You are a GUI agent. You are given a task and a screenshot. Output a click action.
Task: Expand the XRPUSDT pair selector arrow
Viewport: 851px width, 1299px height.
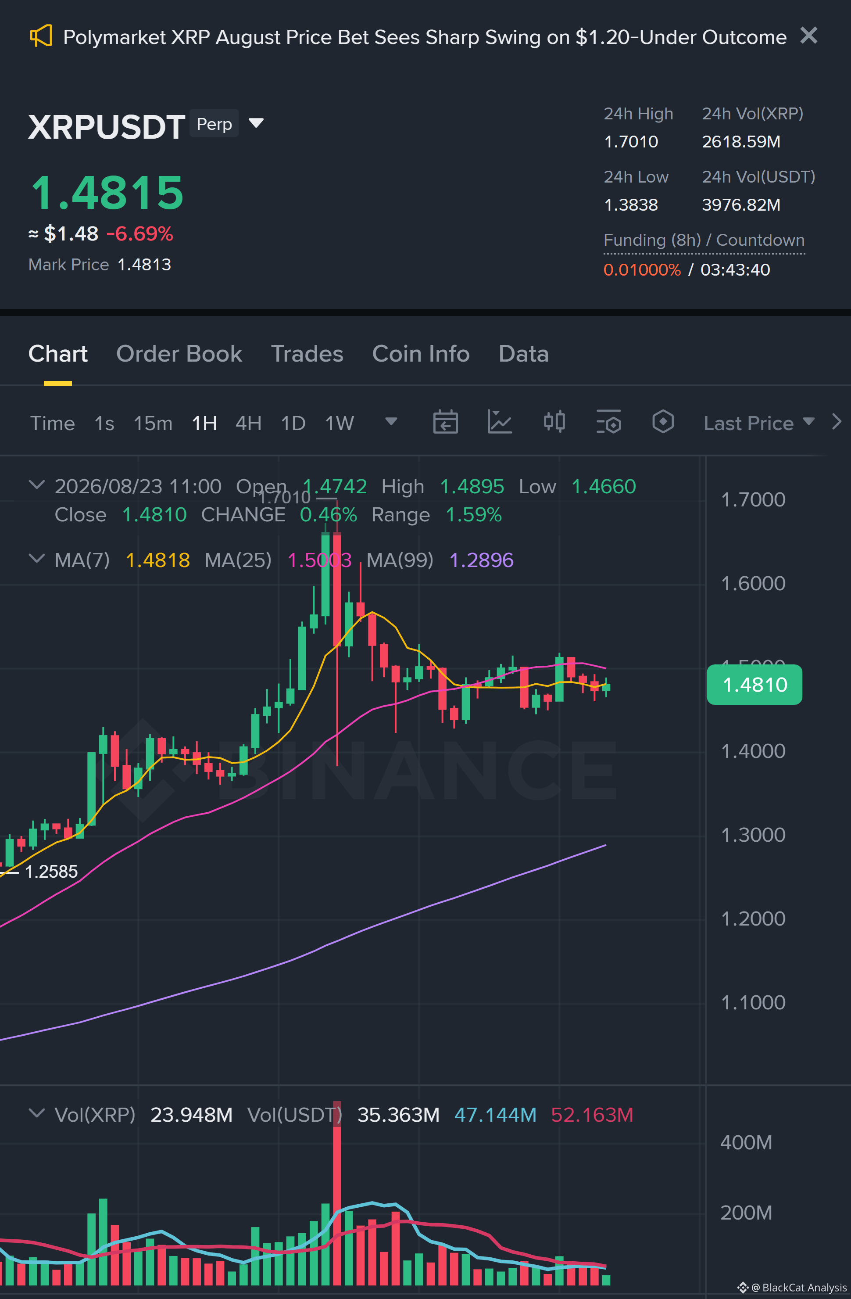pyautogui.click(x=256, y=123)
